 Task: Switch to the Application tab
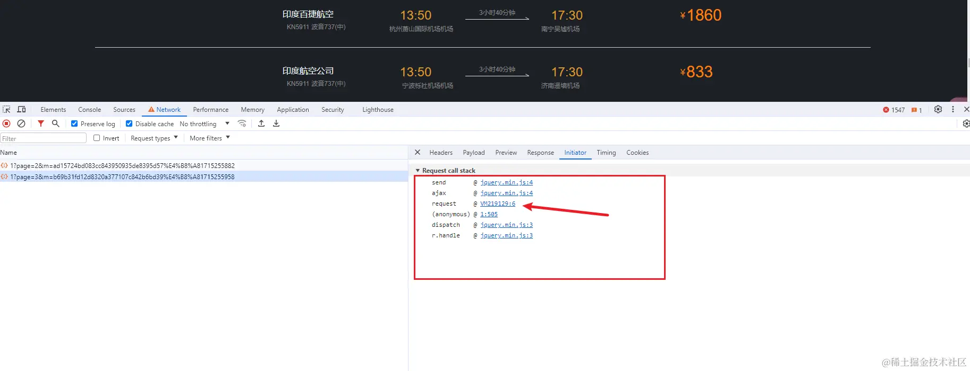point(293,109)
